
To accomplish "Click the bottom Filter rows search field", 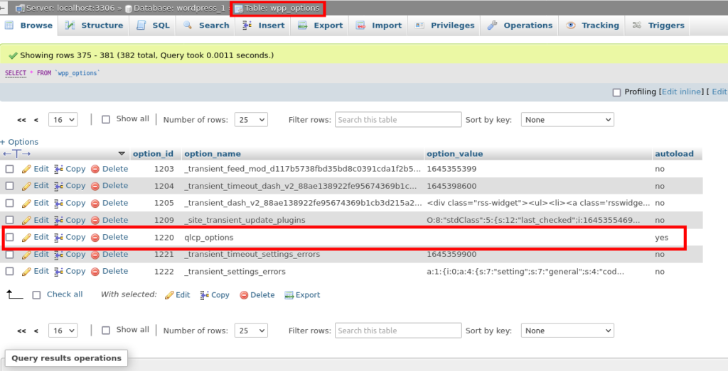I will click(398, 331).
